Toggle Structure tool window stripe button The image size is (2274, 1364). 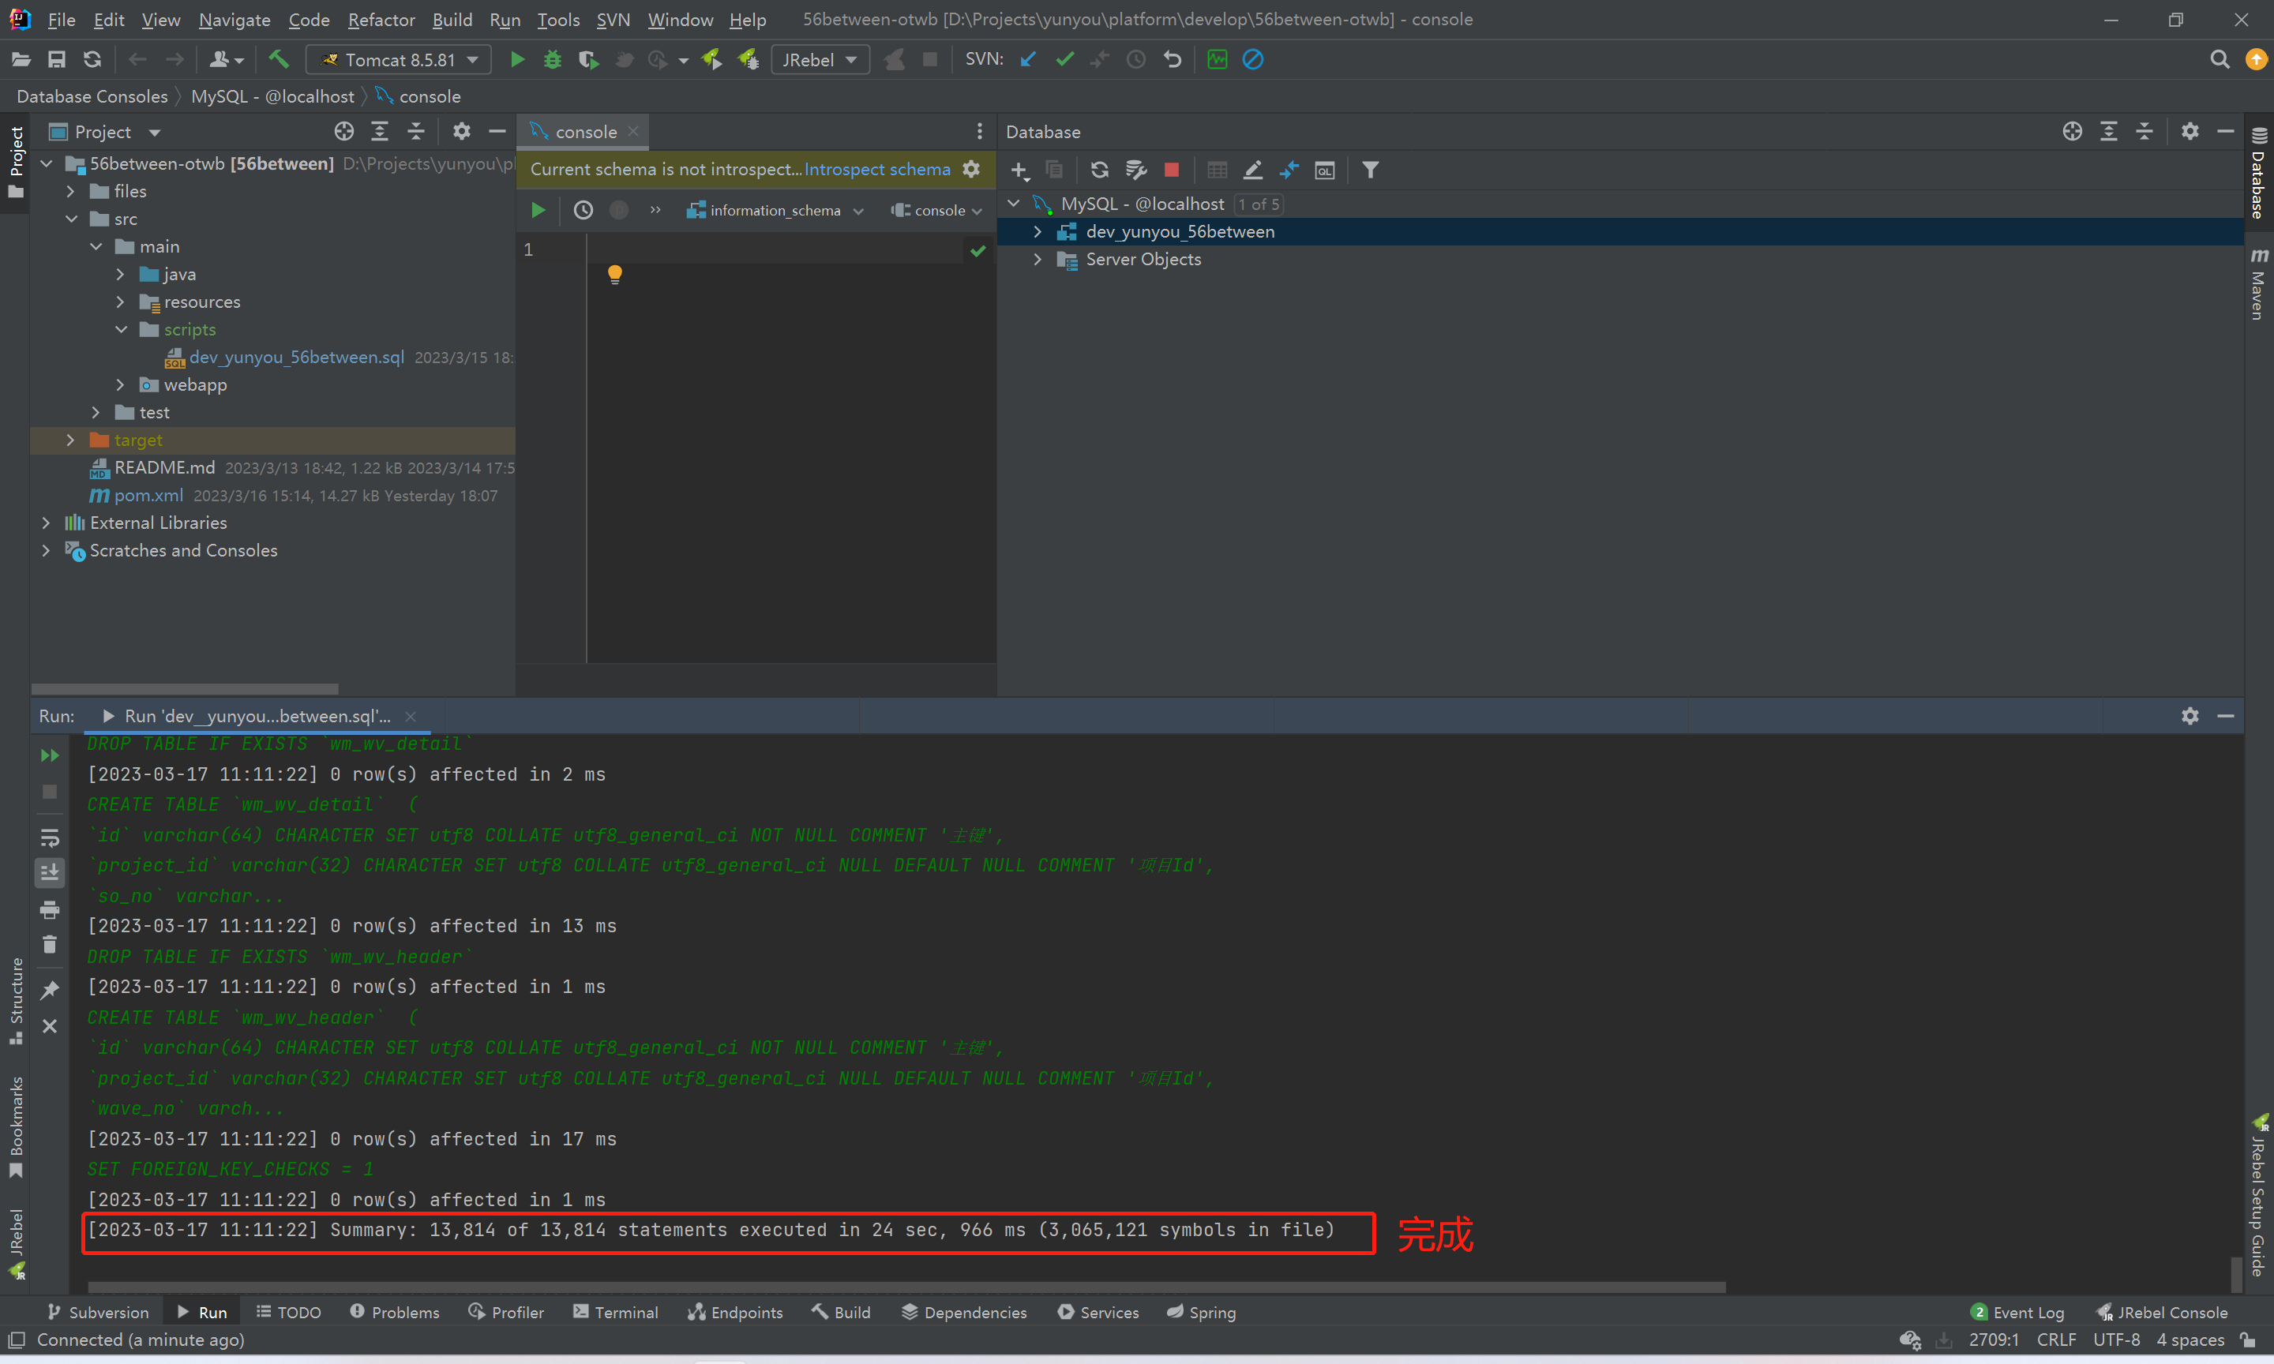point(16,1001)
